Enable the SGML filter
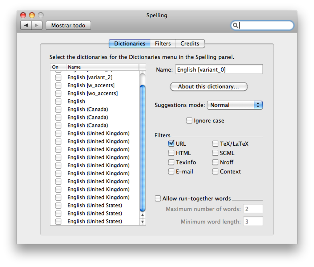This screenshot has height=267, width=314. coord(215,152)
